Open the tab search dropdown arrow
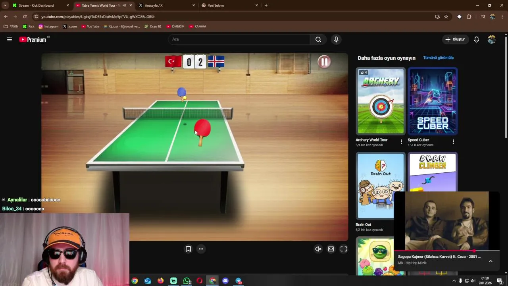Image resolution: width=508 pixels, height=286 pixels. click(x=5, y=6)
